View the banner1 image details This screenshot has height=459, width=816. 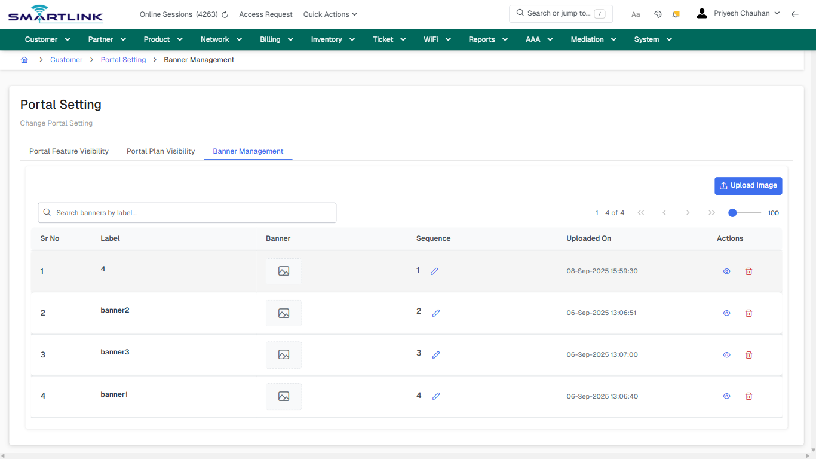pos(726,396)
